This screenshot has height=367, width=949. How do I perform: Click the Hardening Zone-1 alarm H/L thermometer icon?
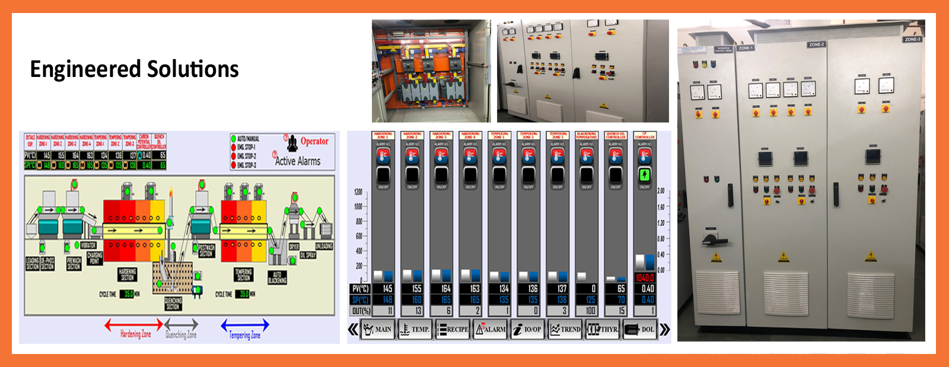click(x=383, y=156)
